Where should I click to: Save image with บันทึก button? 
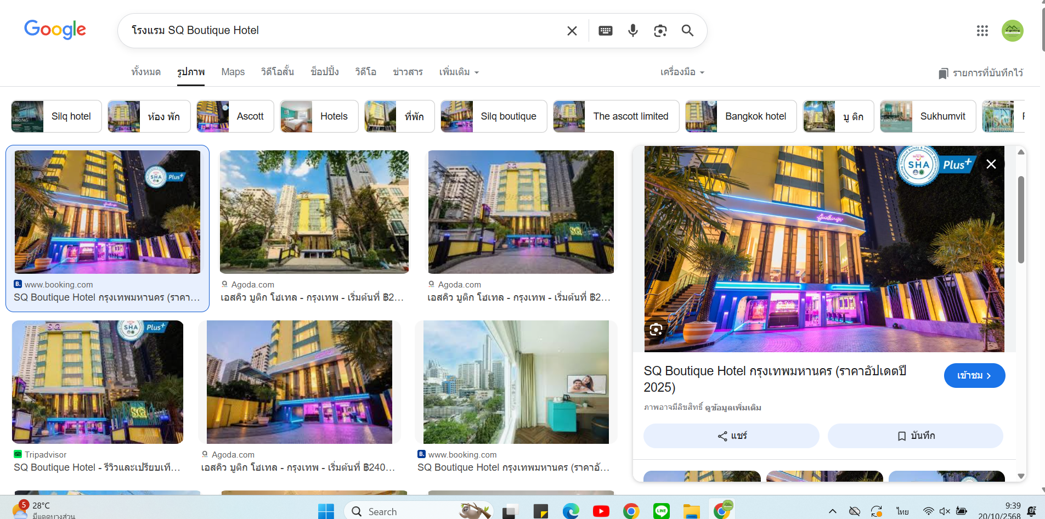coord(915,436)
